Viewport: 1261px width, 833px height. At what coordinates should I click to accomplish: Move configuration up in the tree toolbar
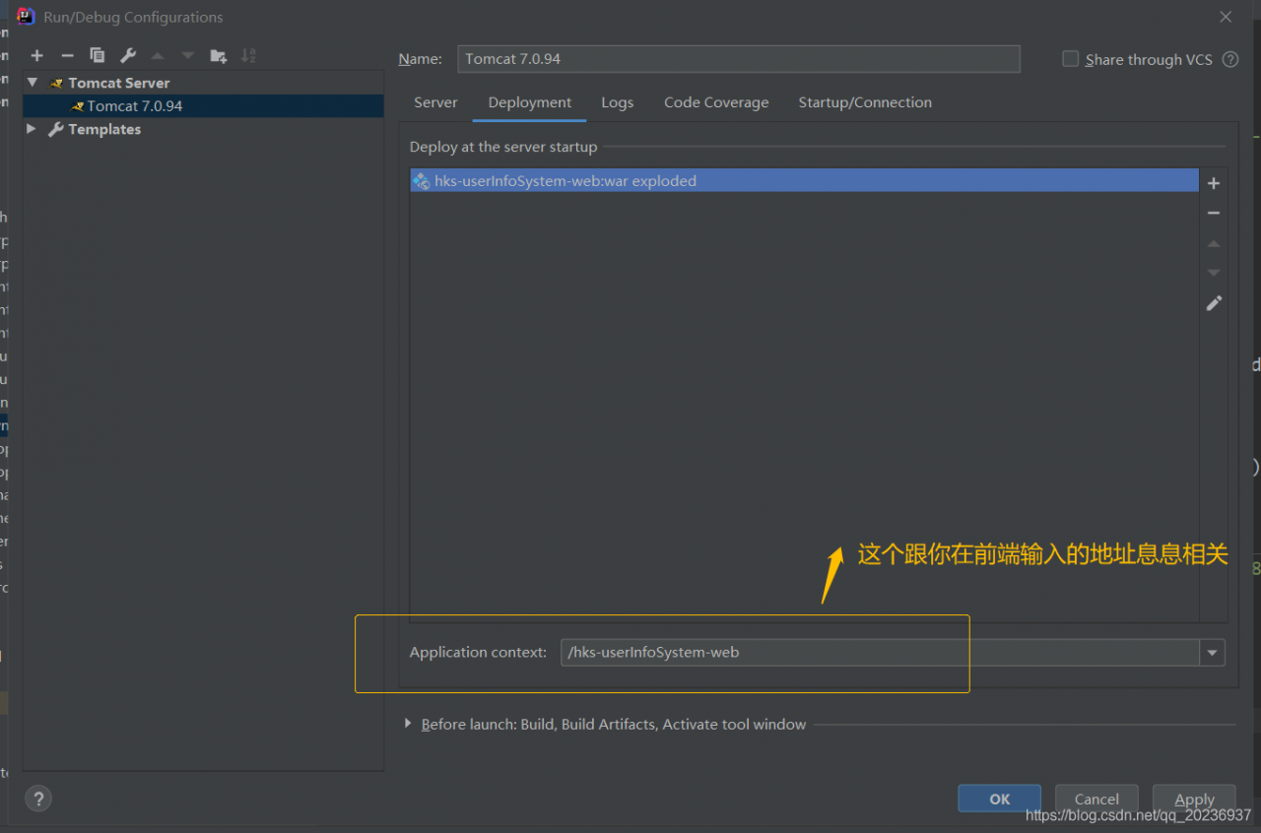point(158,56)
